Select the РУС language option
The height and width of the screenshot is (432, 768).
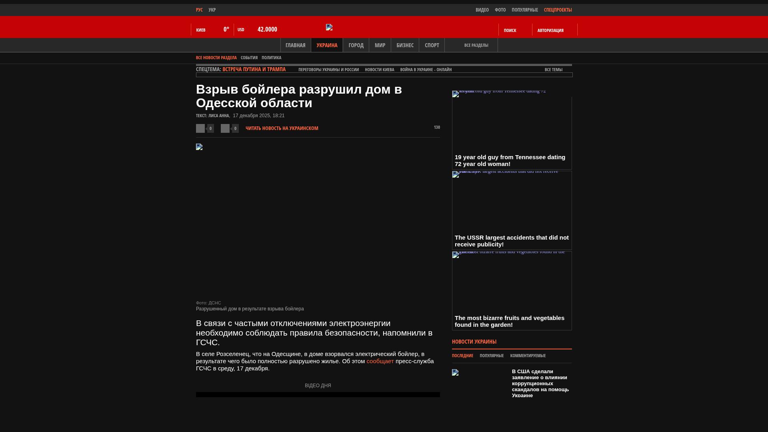click(x=199, y=10)
